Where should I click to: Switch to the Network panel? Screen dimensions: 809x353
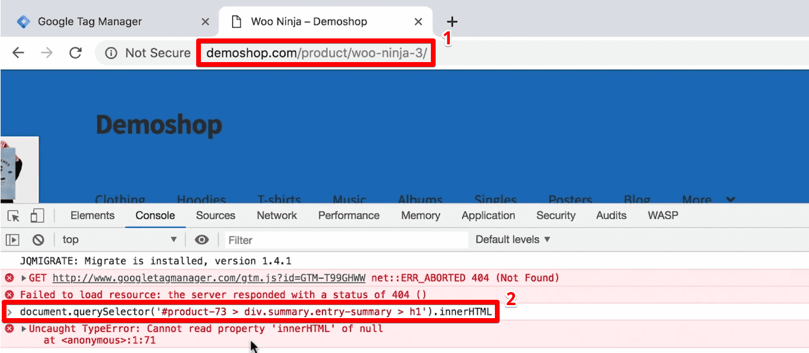(277, 216)
